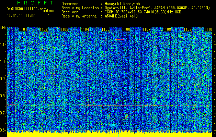Viewport: 216px width, 137px height.
Task: Click the antenna value A504HB(yagi 4el)
Action: click(121, 16)
